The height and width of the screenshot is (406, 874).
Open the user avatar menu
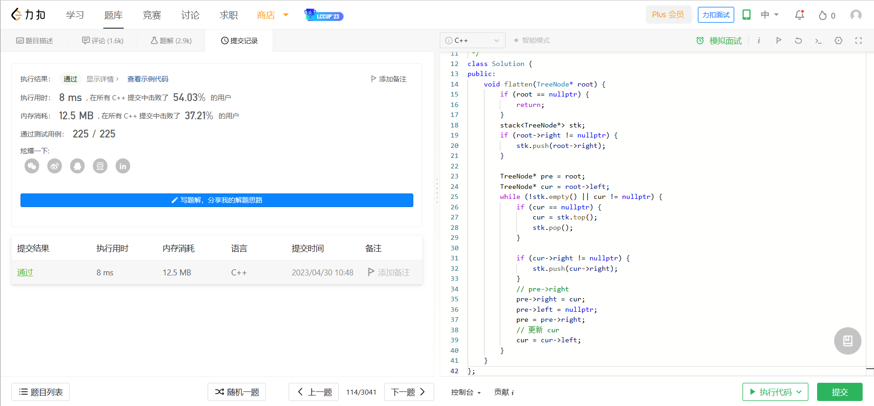coord(856,15)
